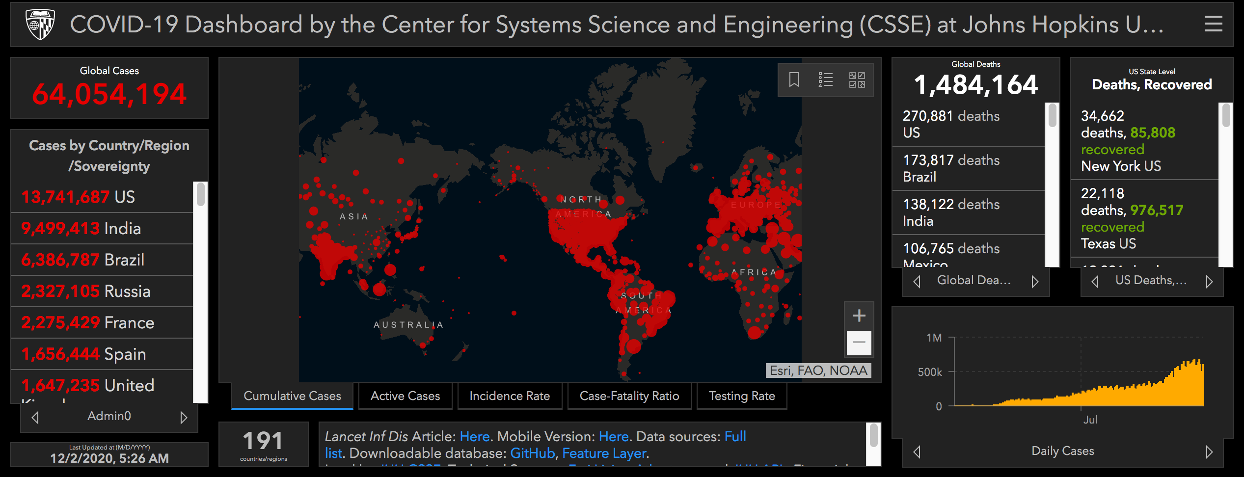Select '2,275,429 France' in cases list

tap(102, 323)
